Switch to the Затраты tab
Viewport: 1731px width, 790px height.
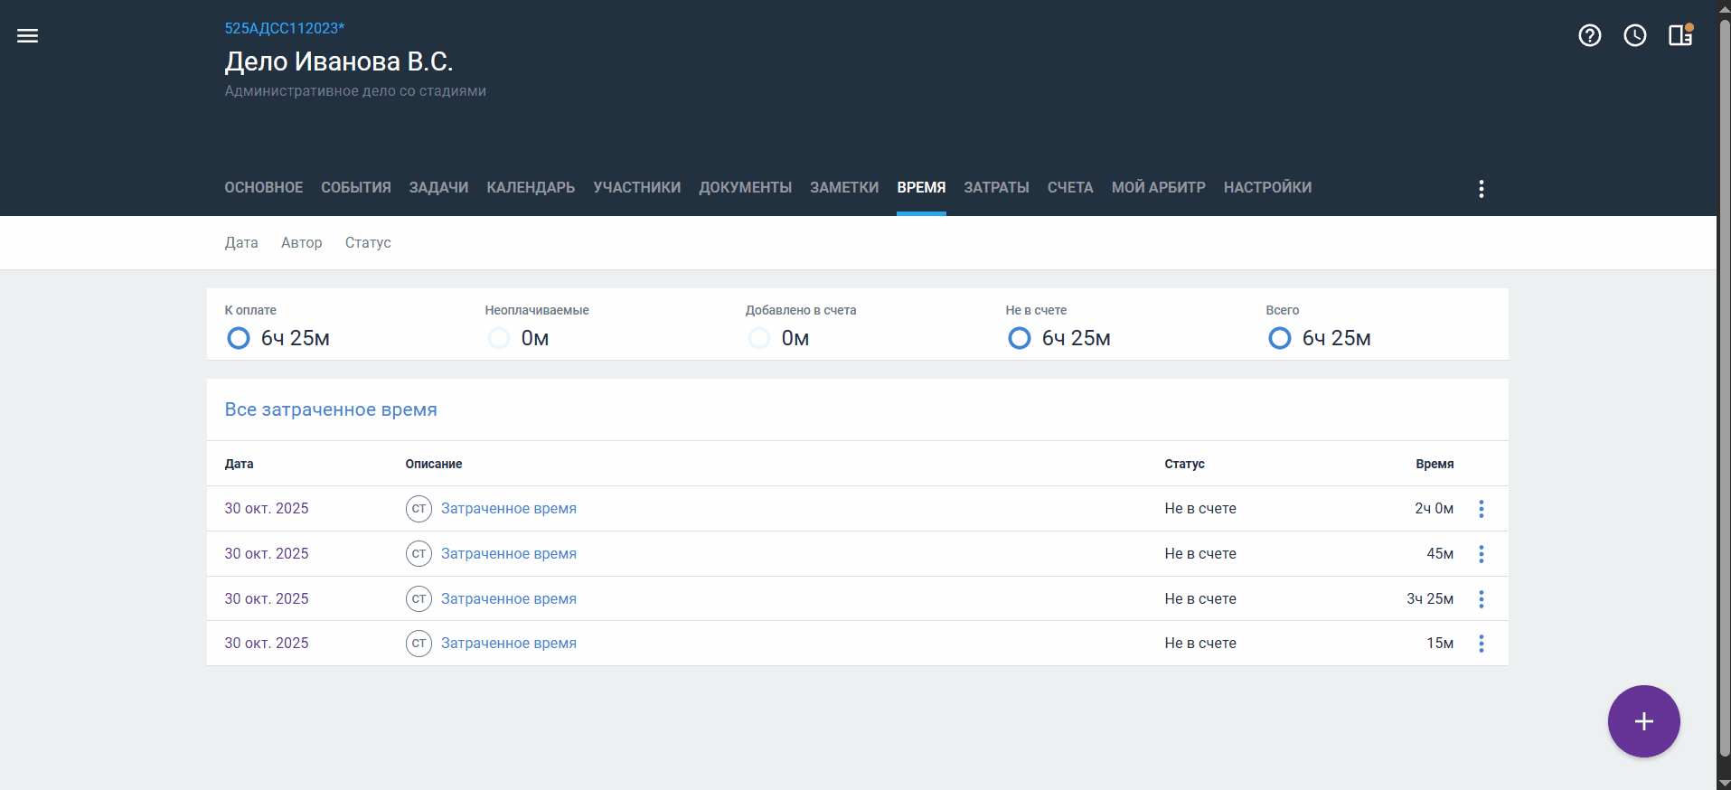click(996, 187)
